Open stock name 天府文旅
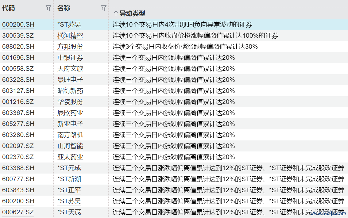 coord(70,69)
